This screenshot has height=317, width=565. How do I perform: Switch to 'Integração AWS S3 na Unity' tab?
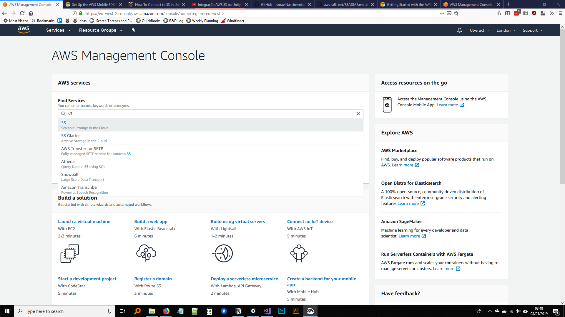click(220, 4)
